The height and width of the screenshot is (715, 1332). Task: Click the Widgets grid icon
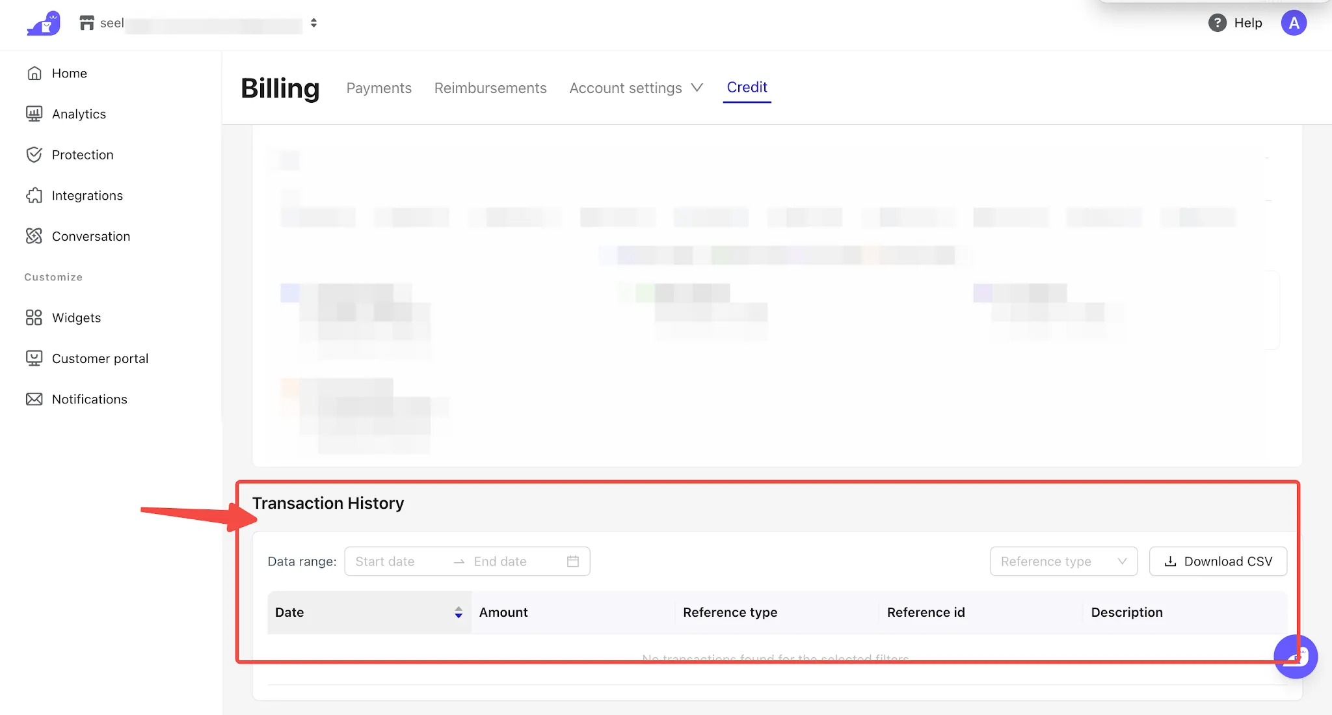coord(34,317)
